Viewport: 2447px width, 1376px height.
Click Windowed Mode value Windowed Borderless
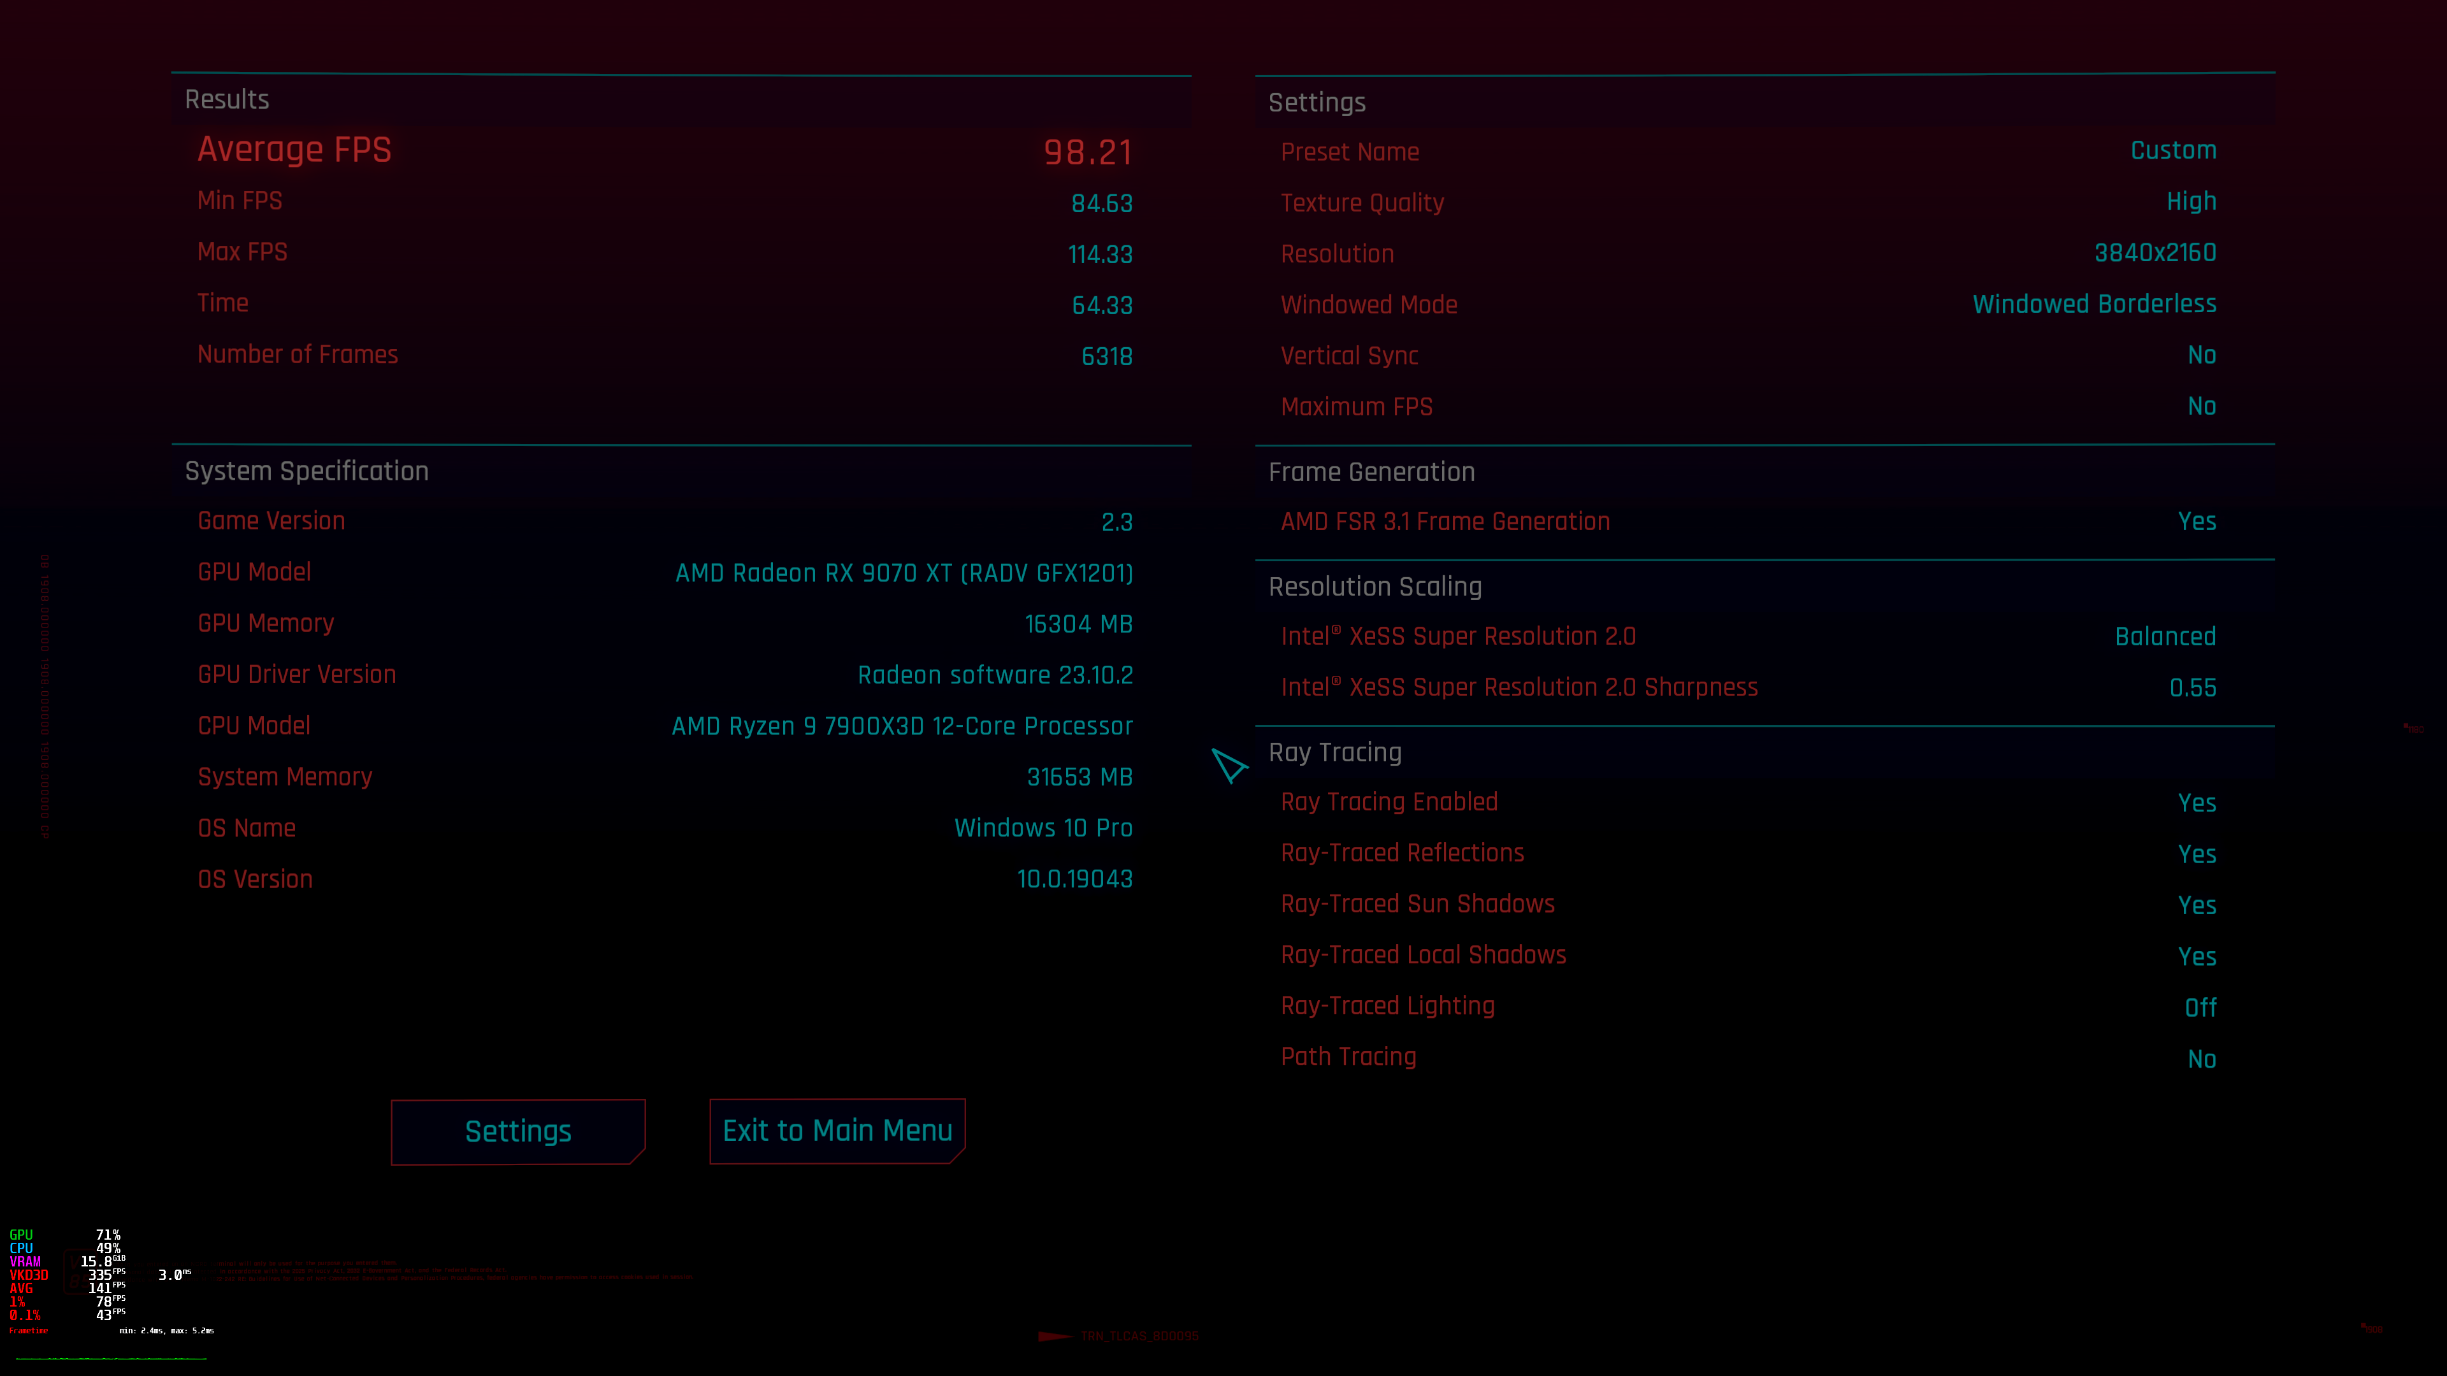click(x=2093, y=304)
